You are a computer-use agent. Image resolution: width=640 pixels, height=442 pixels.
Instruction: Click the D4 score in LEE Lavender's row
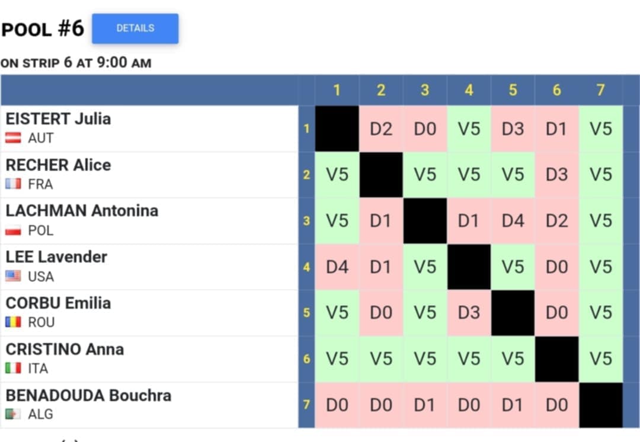[337, 267]
